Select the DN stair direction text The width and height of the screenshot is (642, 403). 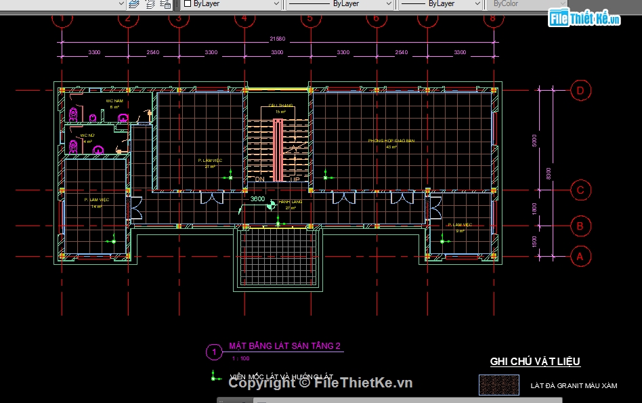(x=259, y=179)
